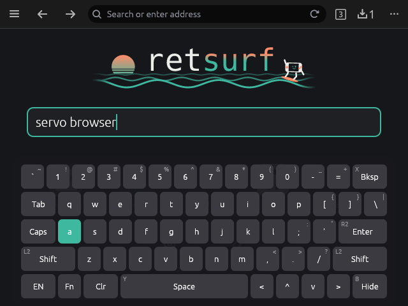The width and height of the screenshot is (408, 306).
Task: Hide the on-screen keyboard
Action: tap(370, 286)
